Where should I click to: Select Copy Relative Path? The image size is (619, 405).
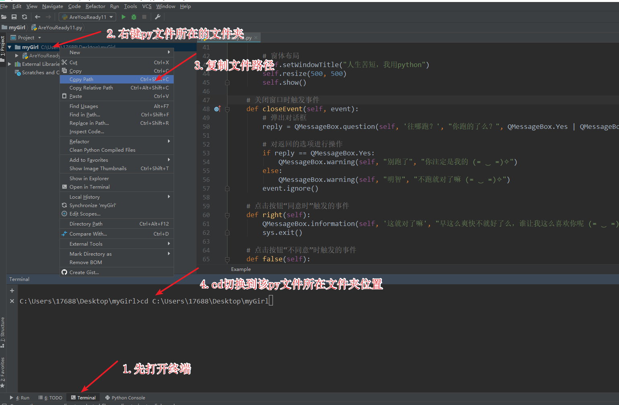(117, 88)
